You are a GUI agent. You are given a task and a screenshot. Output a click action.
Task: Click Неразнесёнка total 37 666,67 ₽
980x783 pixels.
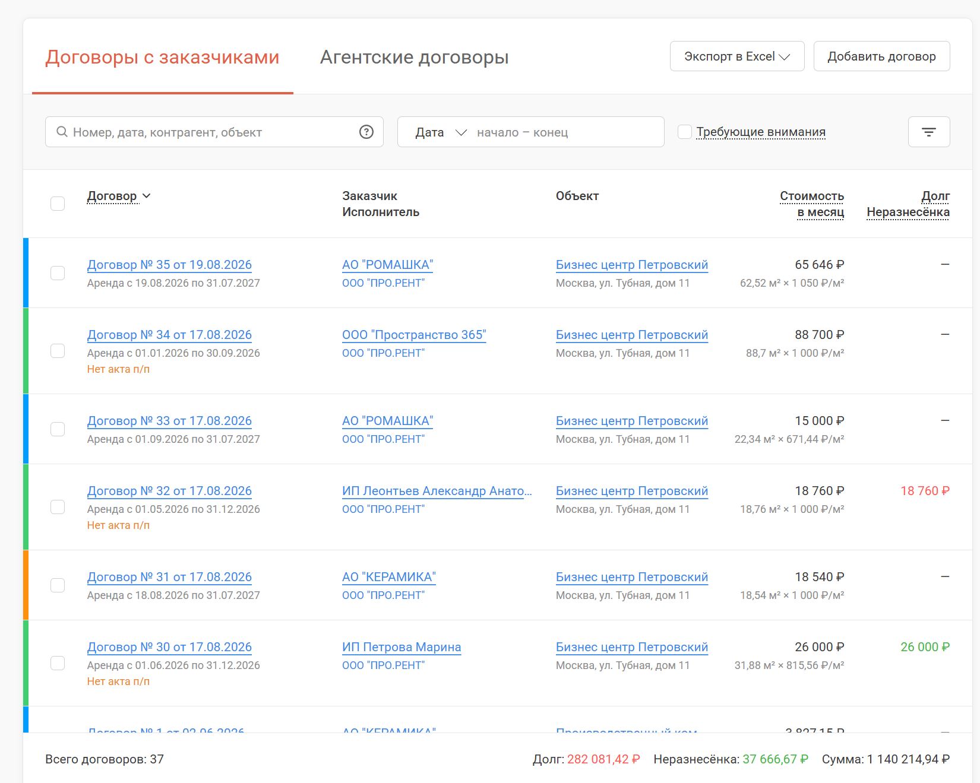[776, 759]
